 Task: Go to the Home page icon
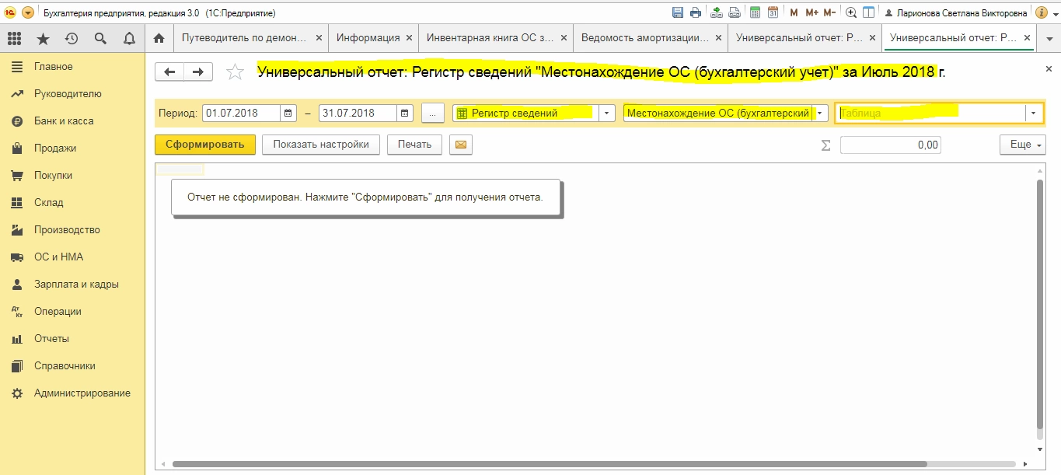pyautogui.click(x=159, y=37)
